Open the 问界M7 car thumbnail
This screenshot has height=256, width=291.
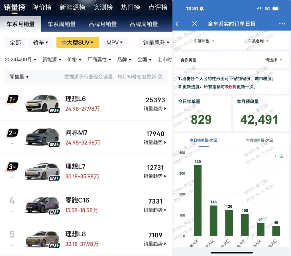point(42,137)
